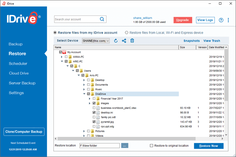The width and height of the screenshot is (236, 157).
Task: Click the OneDrive folder icon
Action: pos(92,94)
